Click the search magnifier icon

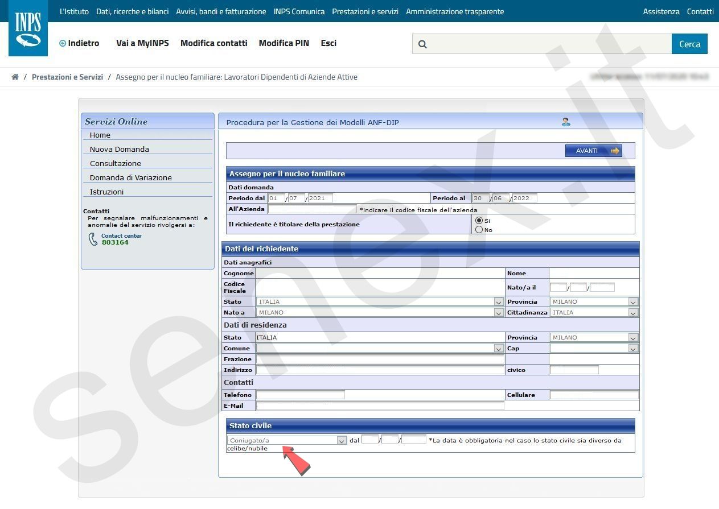point(422,44)
